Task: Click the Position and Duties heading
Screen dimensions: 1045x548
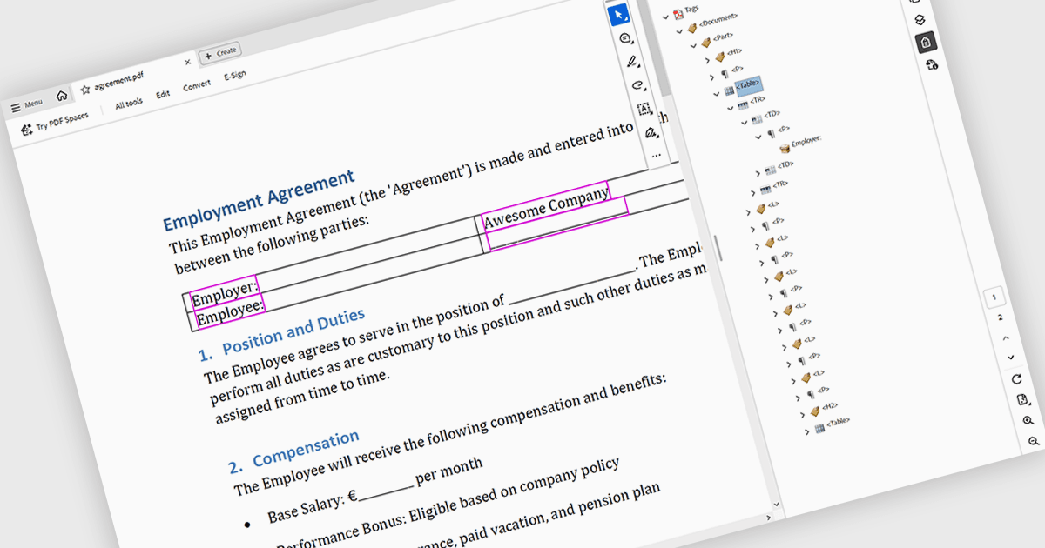Action: [x=293, y=331]
